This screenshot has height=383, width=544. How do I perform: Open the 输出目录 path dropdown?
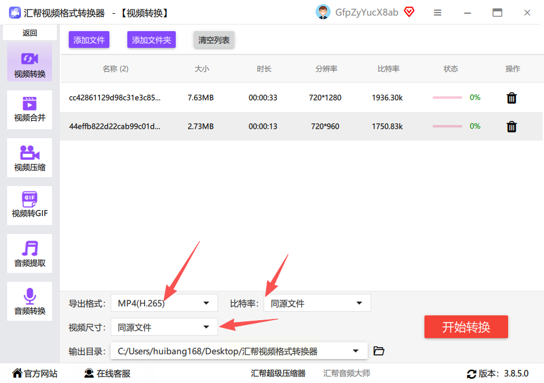pos(239,351)
